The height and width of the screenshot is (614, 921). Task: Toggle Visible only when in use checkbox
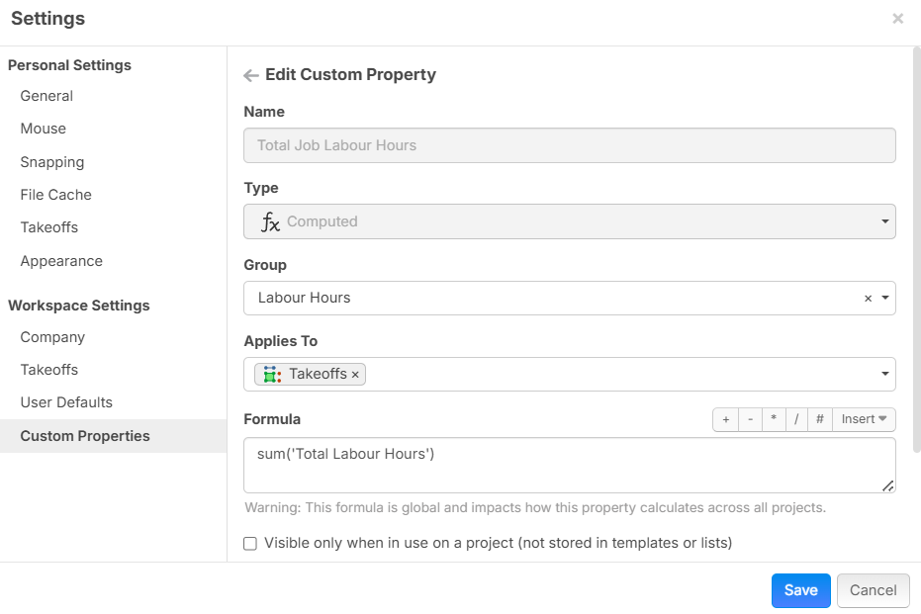(x=250, y=543)
